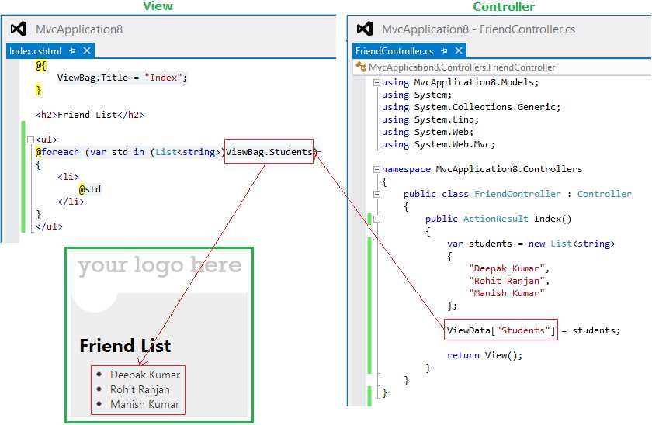This screenshot has height=425, width=652.
Task: Collapse the using directives block
Action: click(376, 82)
